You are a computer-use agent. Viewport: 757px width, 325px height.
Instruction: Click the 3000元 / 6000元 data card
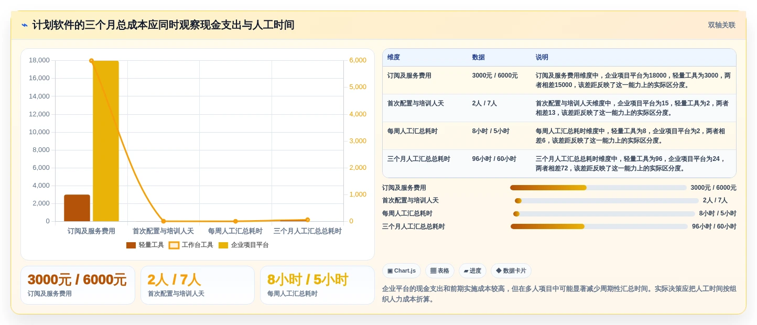coord(78,285)
